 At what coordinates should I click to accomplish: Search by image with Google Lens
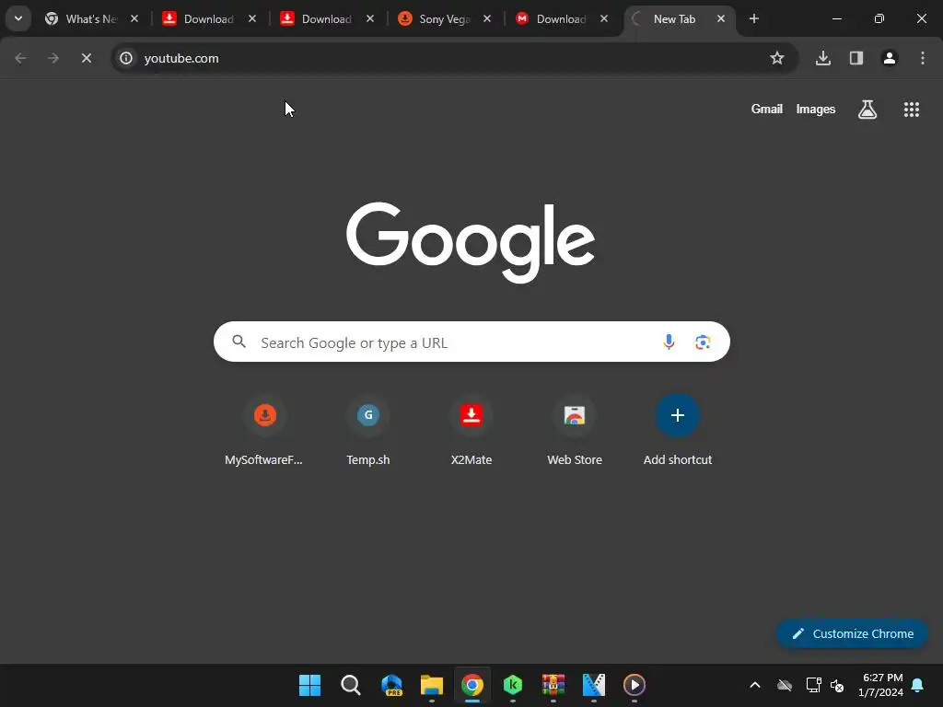point(703,342)
